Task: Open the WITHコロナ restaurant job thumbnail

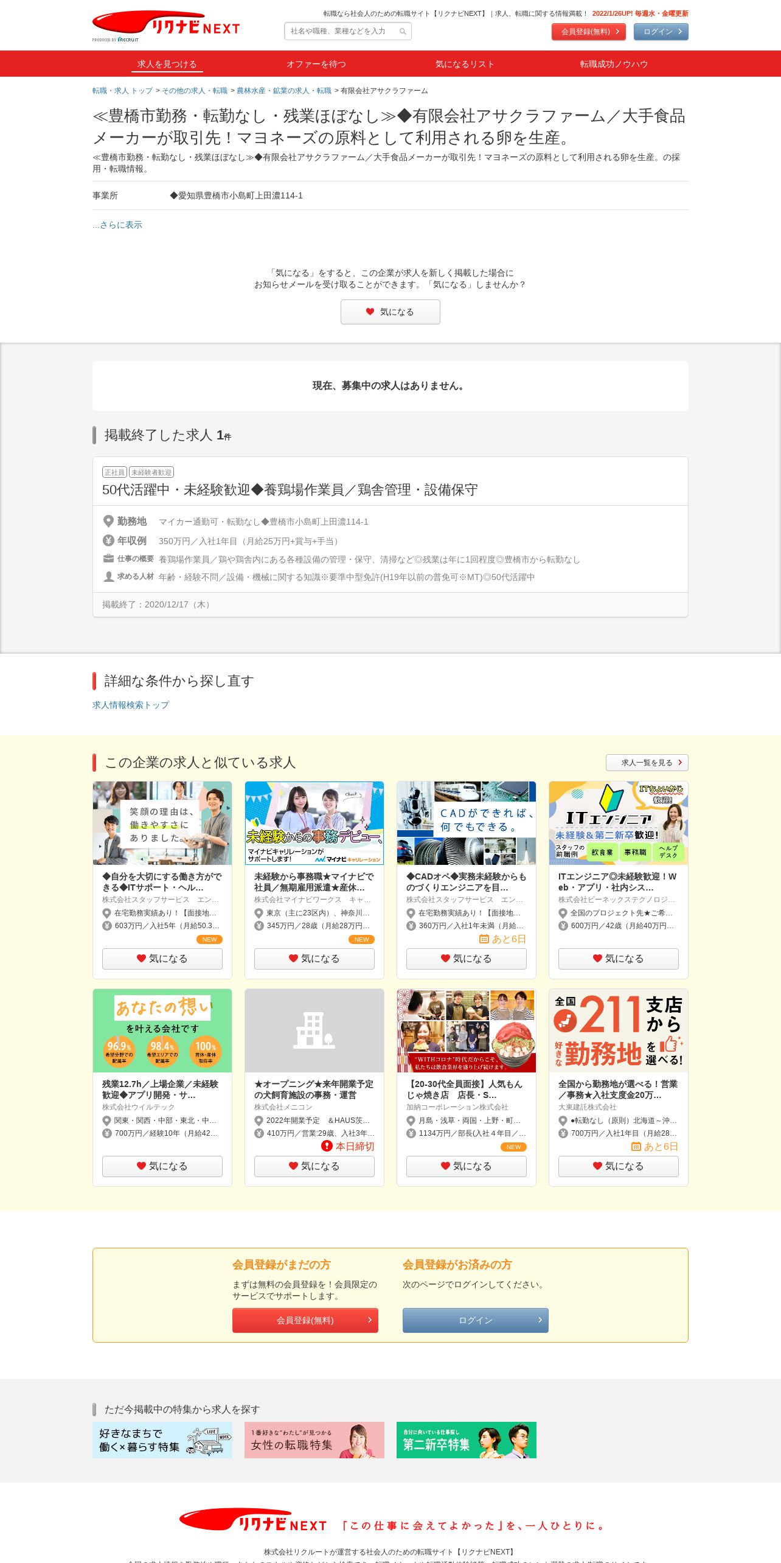Action: tap(467, 1030)
